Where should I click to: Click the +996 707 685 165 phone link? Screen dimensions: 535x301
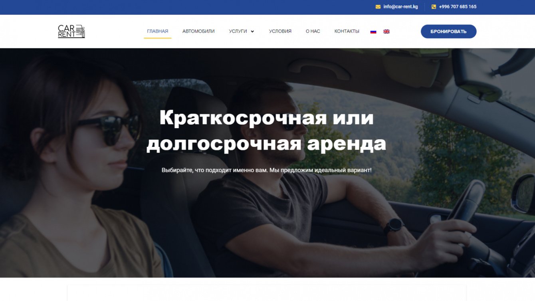(458, 7)
